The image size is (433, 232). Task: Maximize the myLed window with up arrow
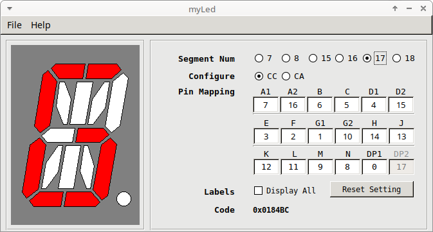pos(395,8)
